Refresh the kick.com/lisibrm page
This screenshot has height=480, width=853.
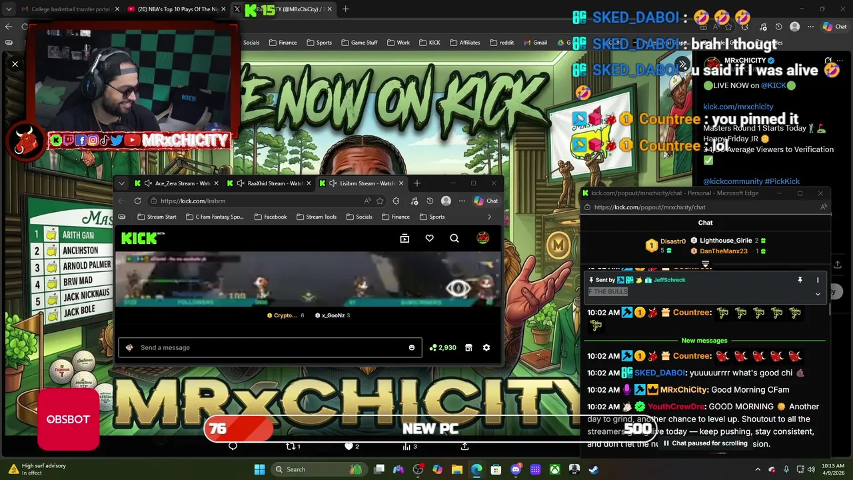pyautogui.click(x=137, y=201)
